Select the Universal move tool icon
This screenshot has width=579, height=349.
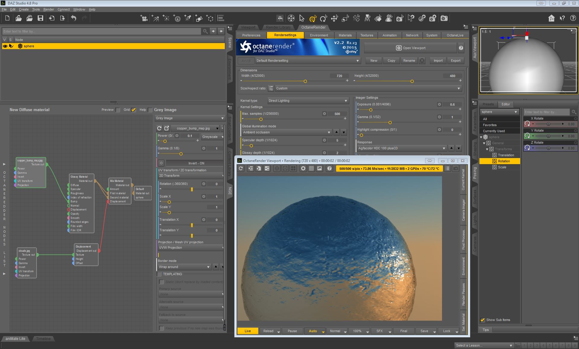pos(313,18)
